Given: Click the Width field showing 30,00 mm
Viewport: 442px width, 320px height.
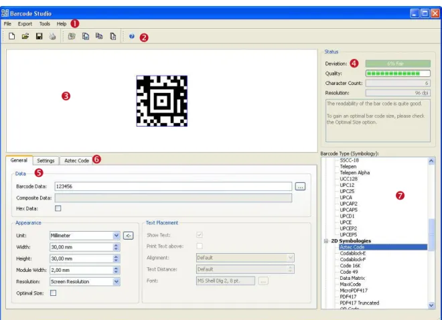Looking at the screenshot, I should tap(82, 247).
